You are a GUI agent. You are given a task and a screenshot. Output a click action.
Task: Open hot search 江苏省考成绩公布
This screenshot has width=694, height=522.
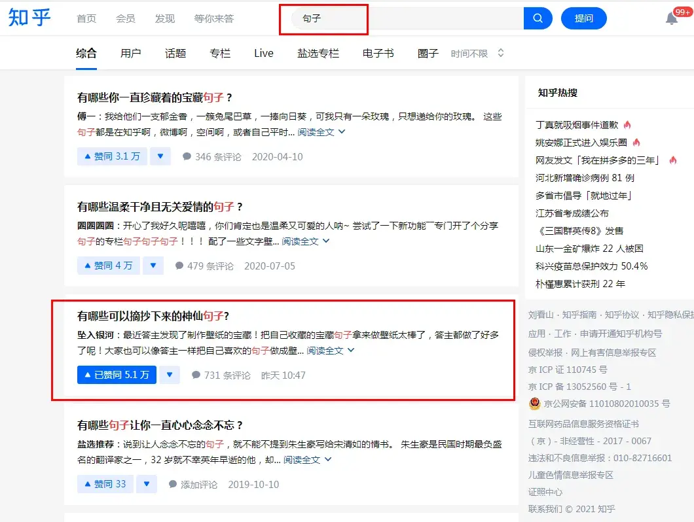click(x=572, y=213)
